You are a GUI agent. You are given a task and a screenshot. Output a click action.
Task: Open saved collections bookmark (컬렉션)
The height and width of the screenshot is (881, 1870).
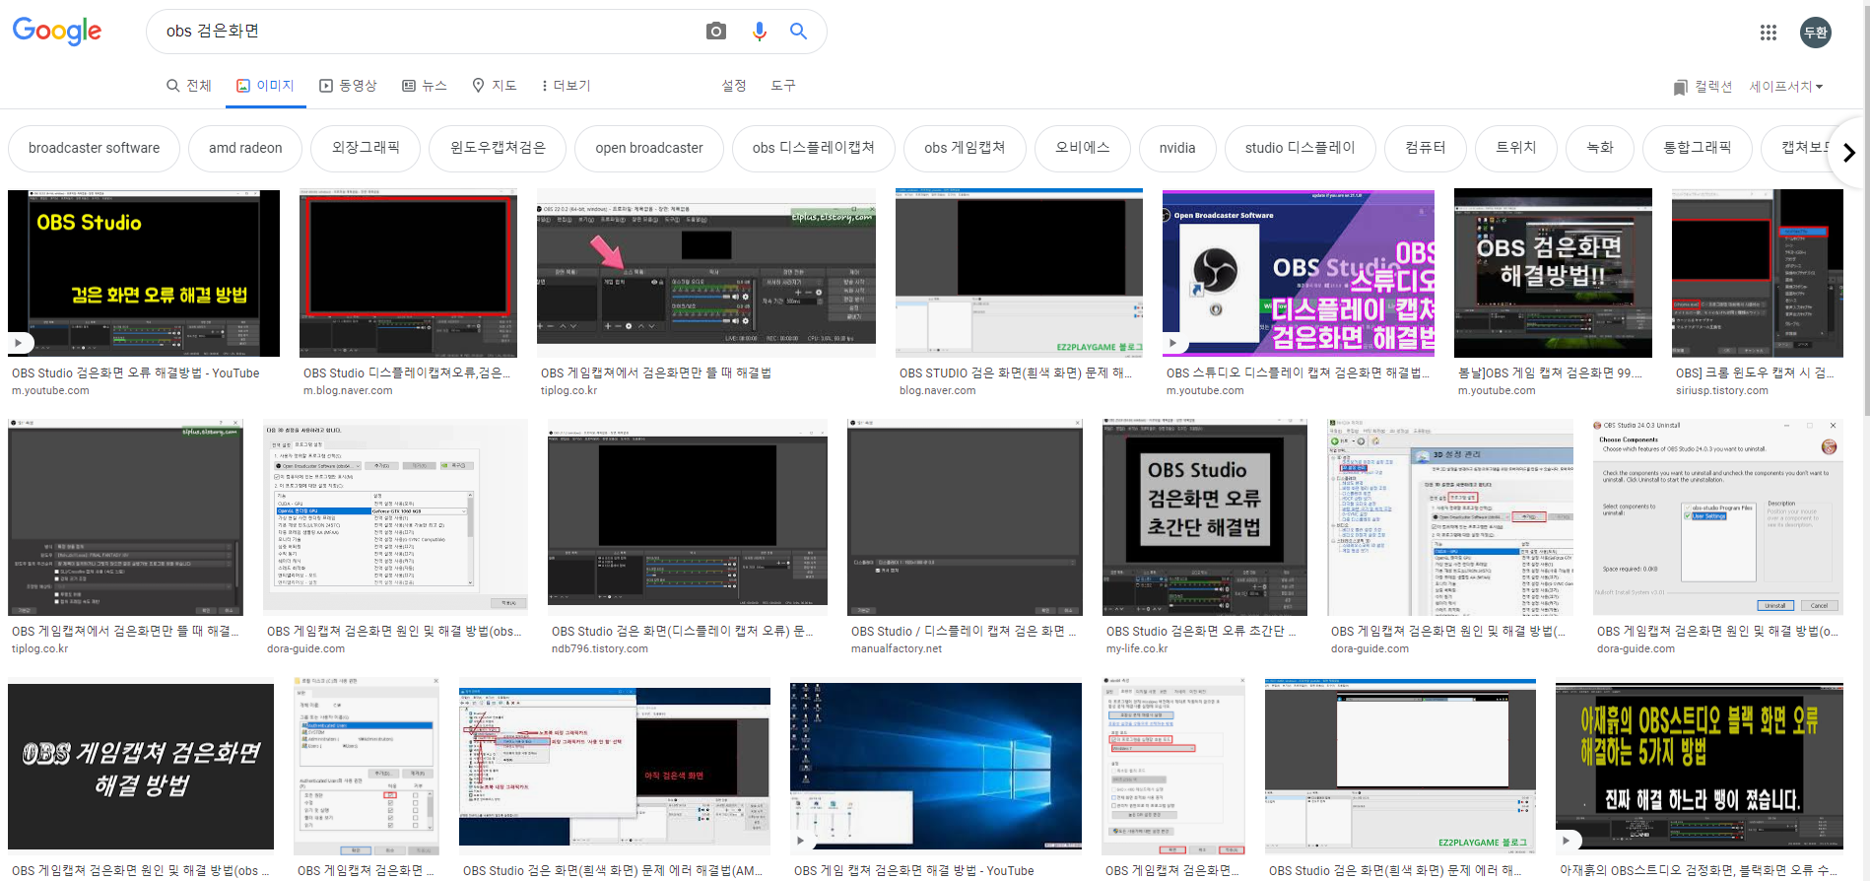tap(1703, 87)
